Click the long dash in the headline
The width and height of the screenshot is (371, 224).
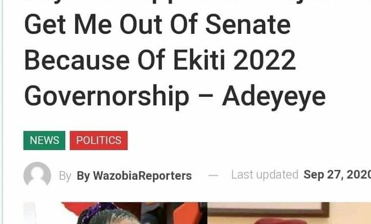click(x=206, y=96)
